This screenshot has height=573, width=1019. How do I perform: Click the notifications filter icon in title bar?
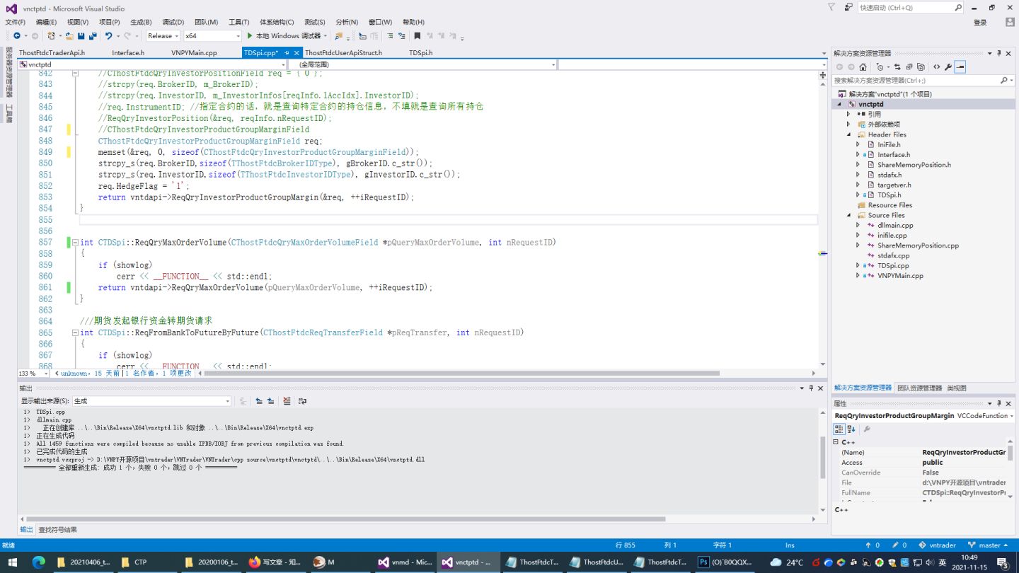pyautogui.click(x=831, y=7)
